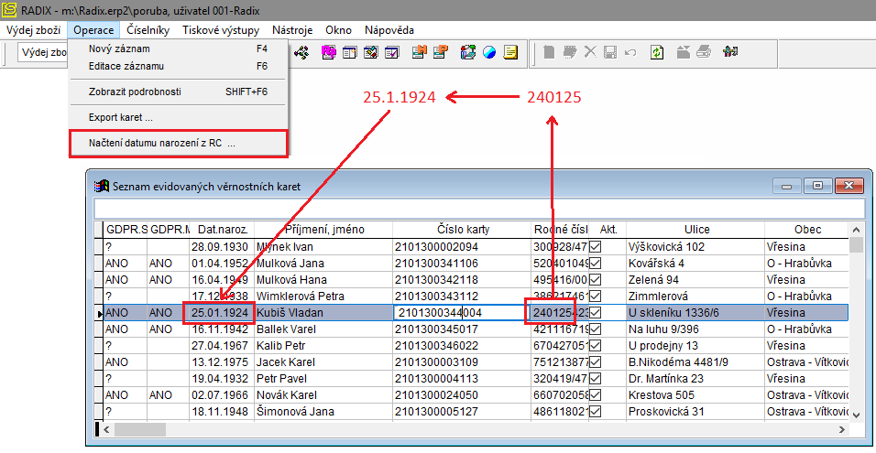This screenshot has height=453, width=876.
Task: Click the yellow note icon in toolbar
Action: point(510,52)
